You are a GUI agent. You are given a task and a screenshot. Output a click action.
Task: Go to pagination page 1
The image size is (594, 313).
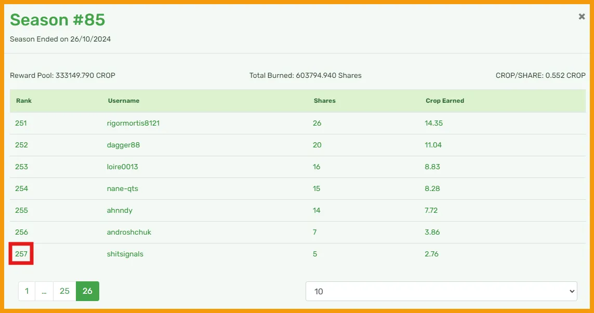[x=27, y=291]
